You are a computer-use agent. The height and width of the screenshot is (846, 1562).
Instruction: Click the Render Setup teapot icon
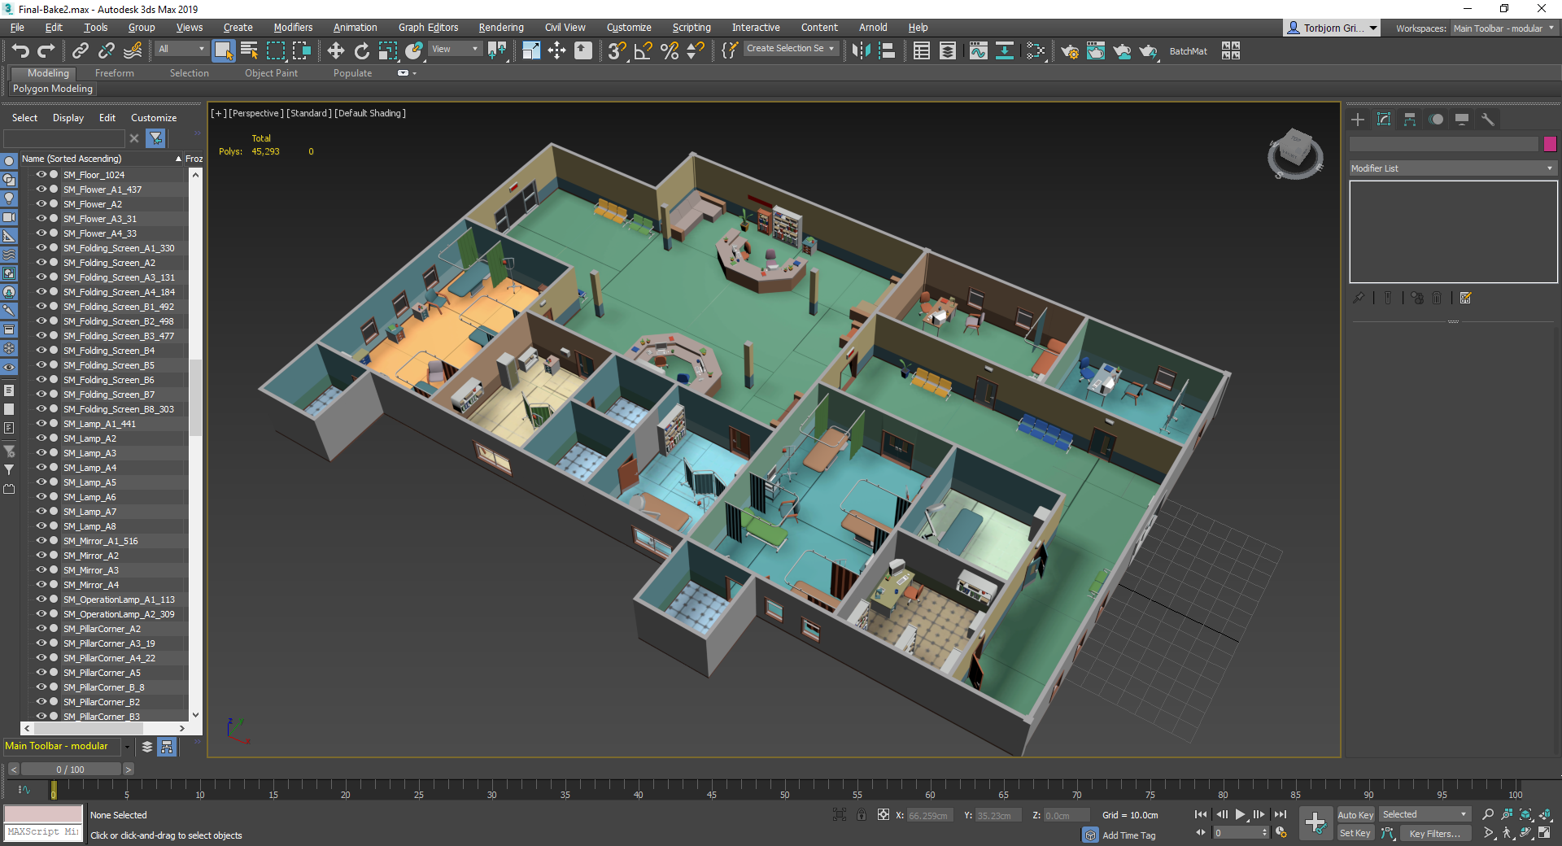point(1069,51)
